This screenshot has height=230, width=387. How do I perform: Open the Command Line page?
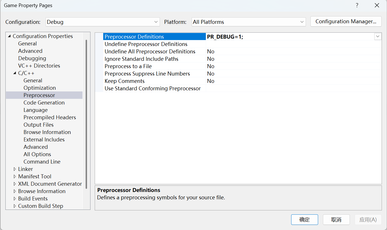42,162
